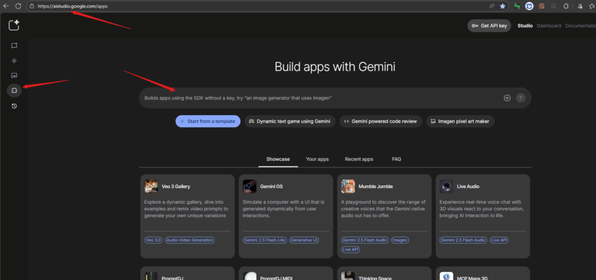Open the orange camera browser extension icon

542,6
